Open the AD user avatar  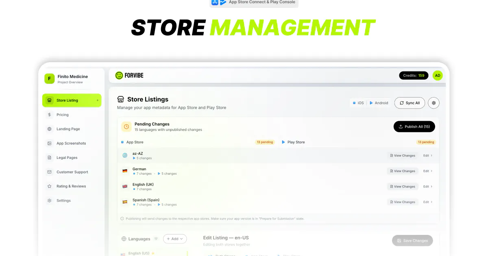[438, 76]
